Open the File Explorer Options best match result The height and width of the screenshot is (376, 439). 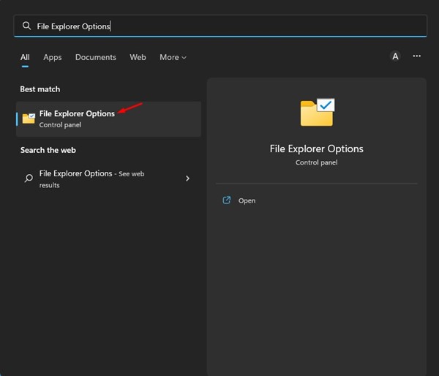tap(77, 113)
